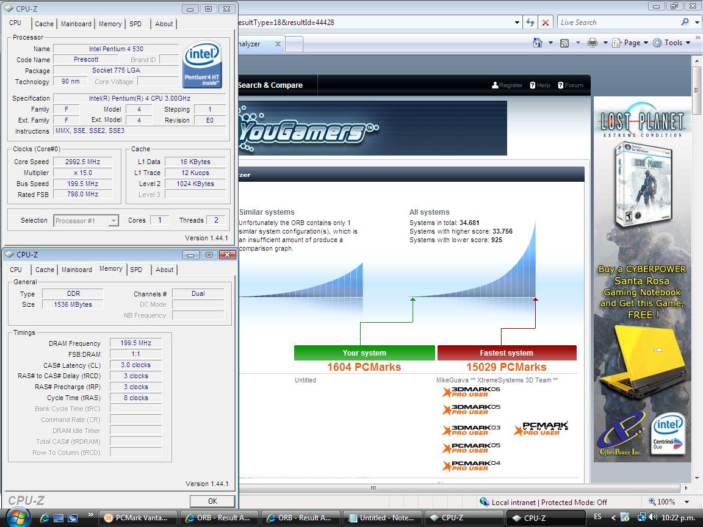Open About tab in upper CPU-Z window

[x=164, y=24]
